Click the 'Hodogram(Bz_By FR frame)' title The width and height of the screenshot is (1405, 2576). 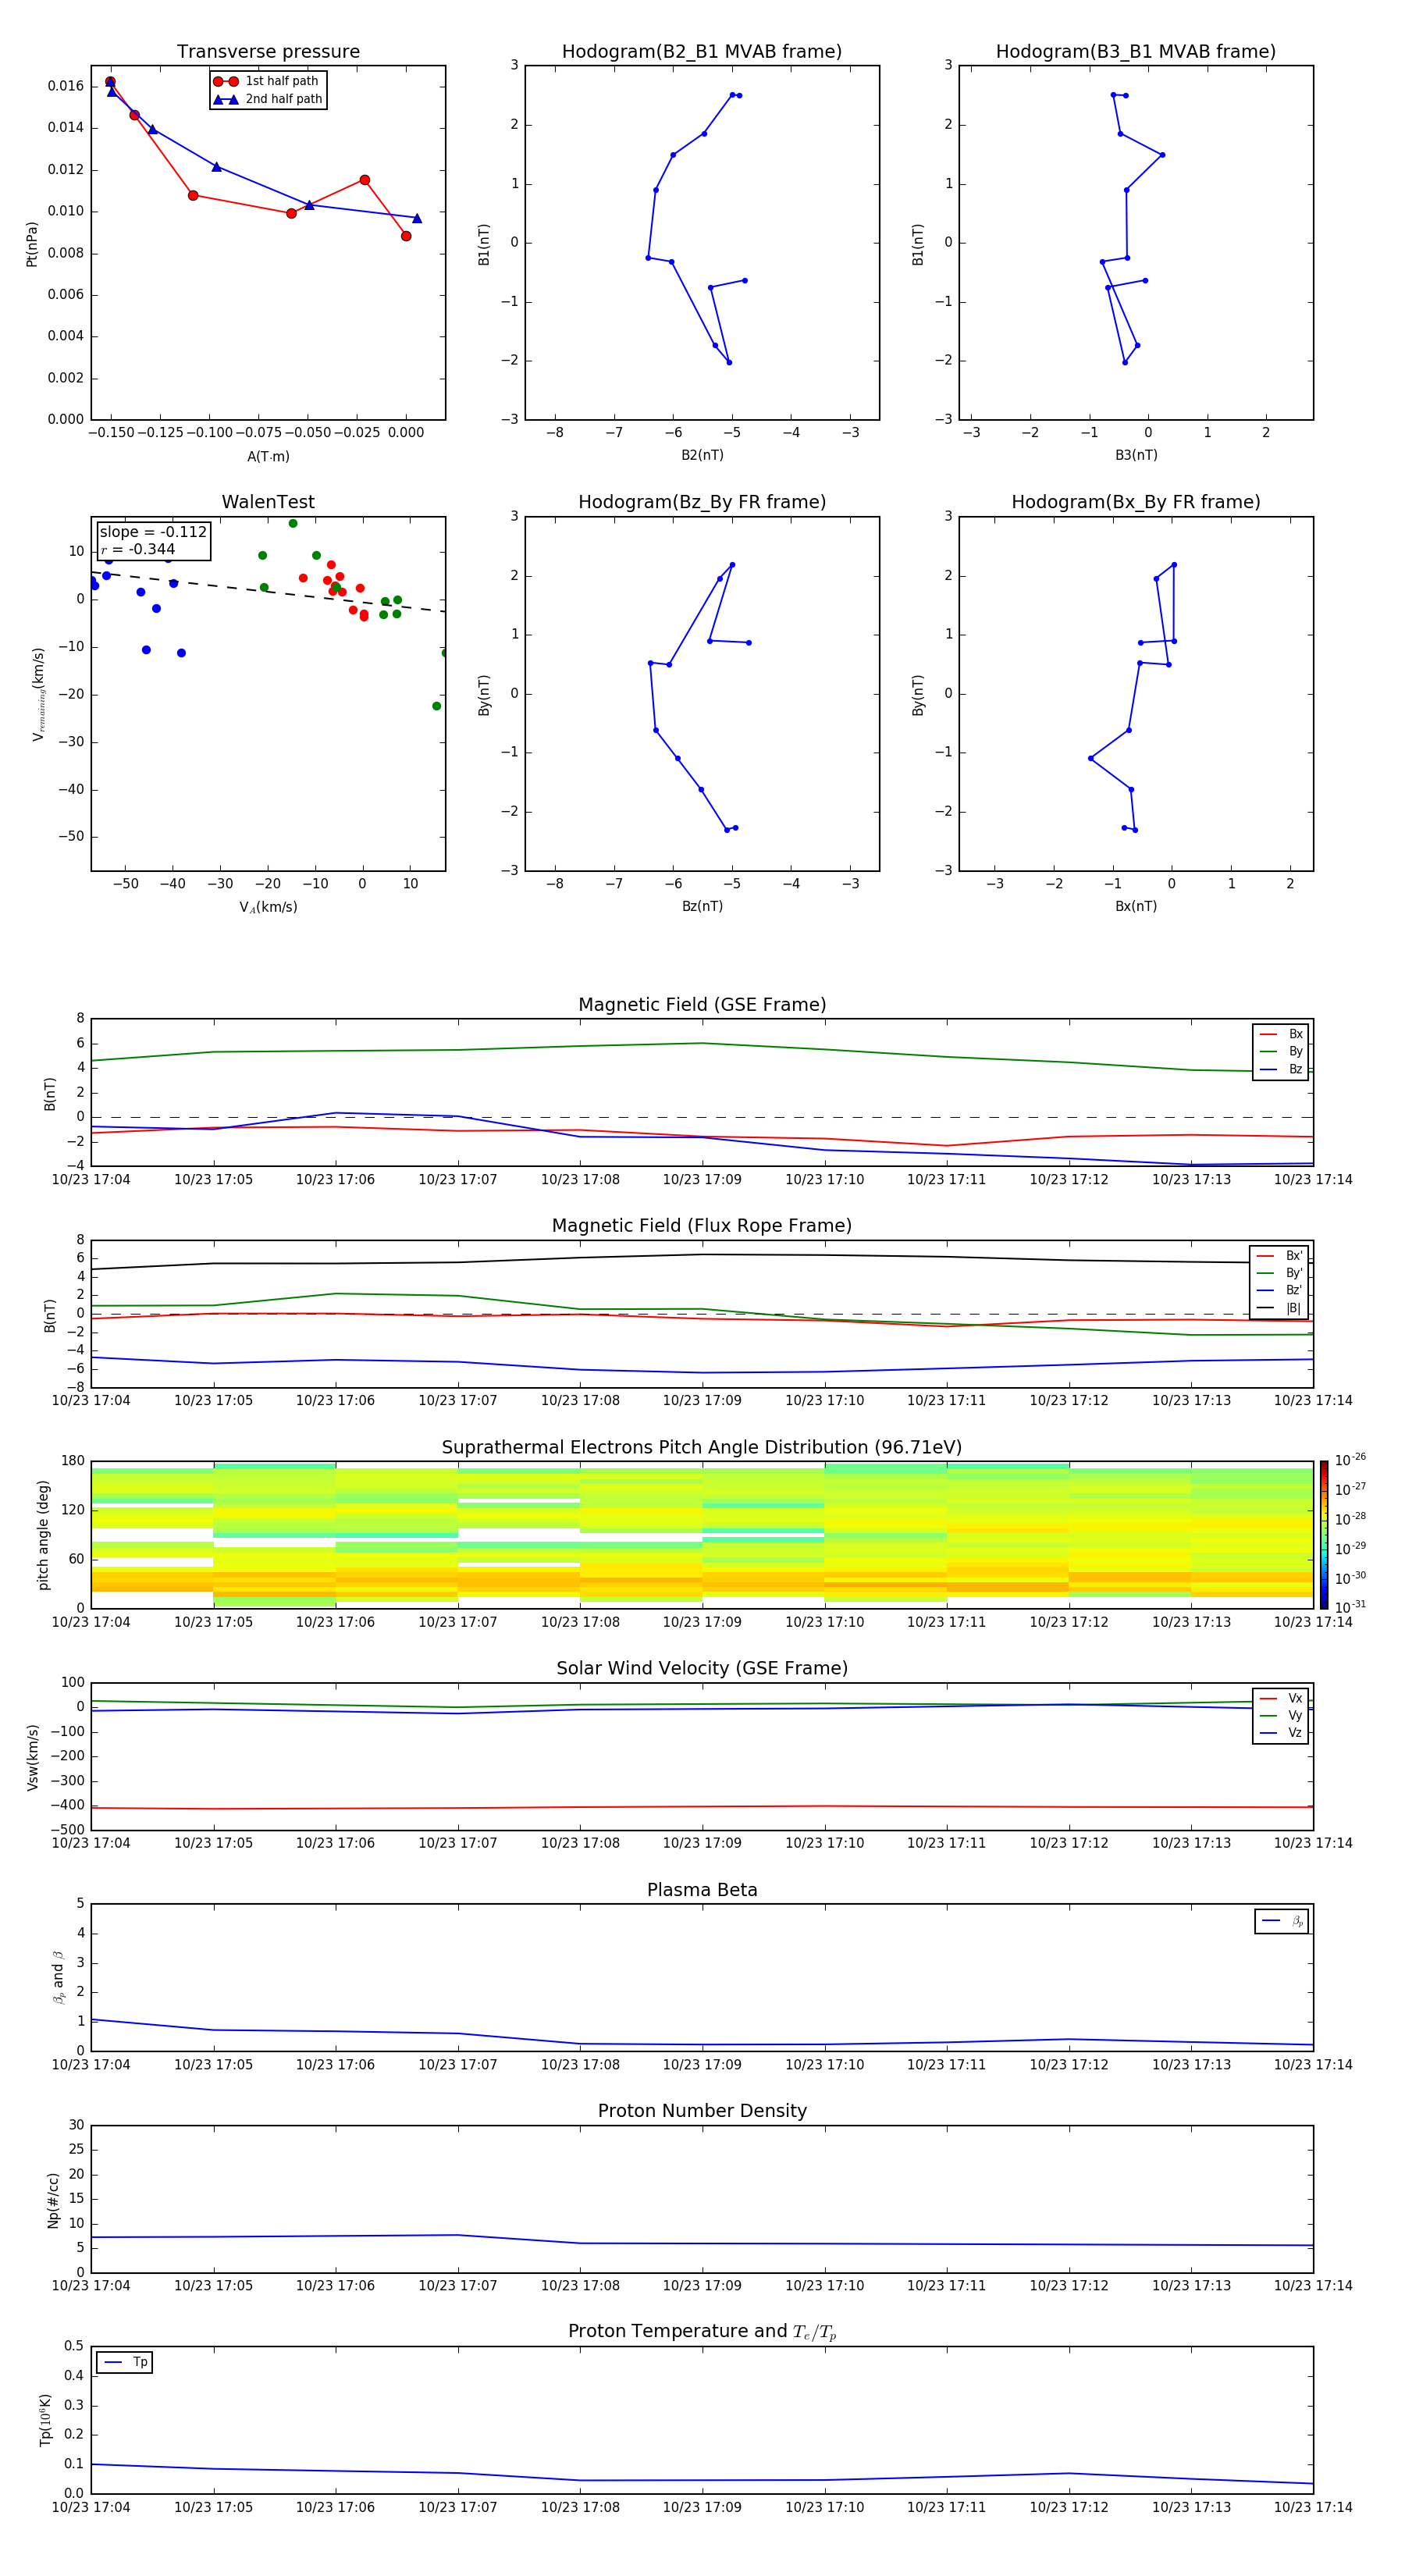702,502
